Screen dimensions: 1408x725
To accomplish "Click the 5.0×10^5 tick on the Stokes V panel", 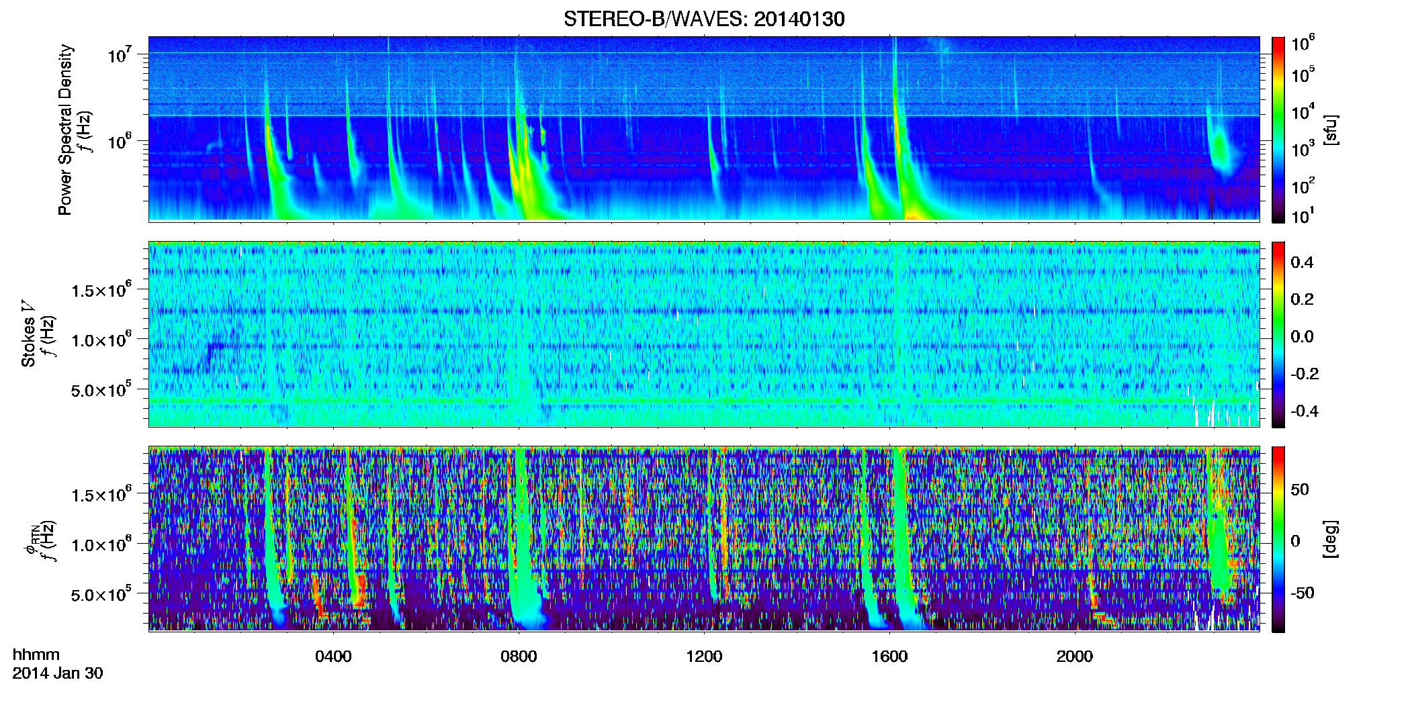I will coord(101,389).
